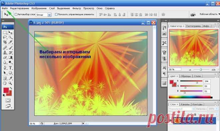The width and height of the screenshot is (220, 131).
Task: Select the Rectangular Marquee tool
Action: click(5, 33)
